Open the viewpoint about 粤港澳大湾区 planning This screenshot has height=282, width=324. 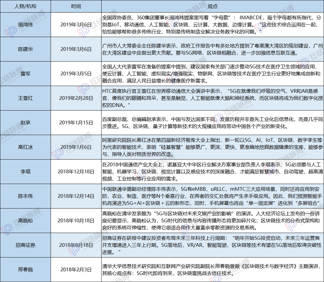212,49
